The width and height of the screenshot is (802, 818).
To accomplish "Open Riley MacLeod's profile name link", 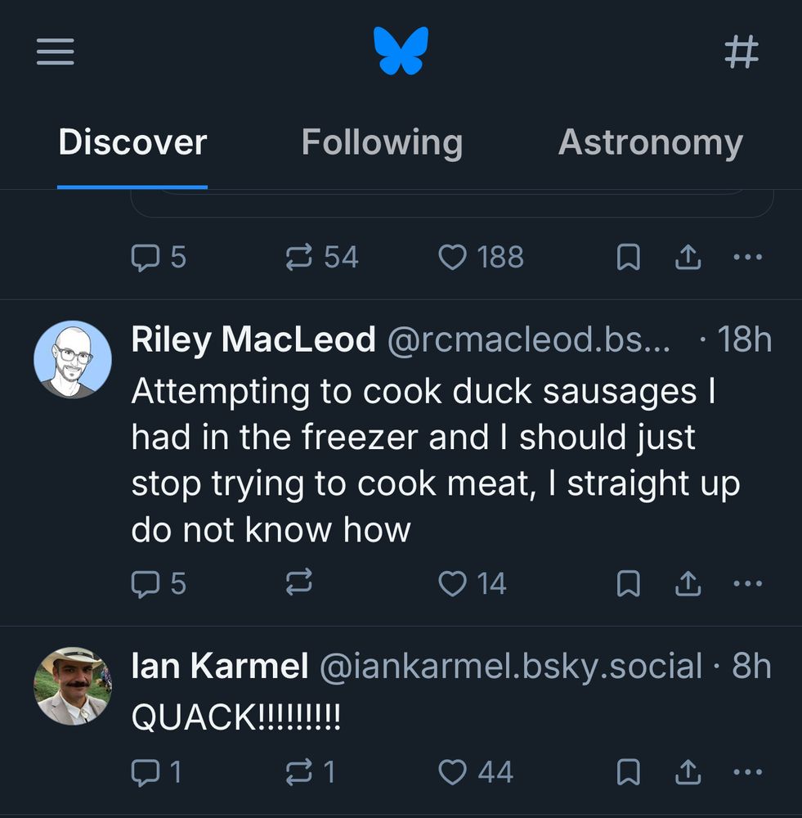I will (253, 339).
